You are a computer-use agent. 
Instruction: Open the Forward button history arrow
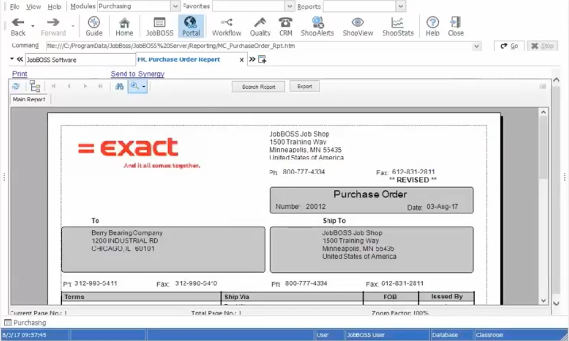tap(73, 26)
